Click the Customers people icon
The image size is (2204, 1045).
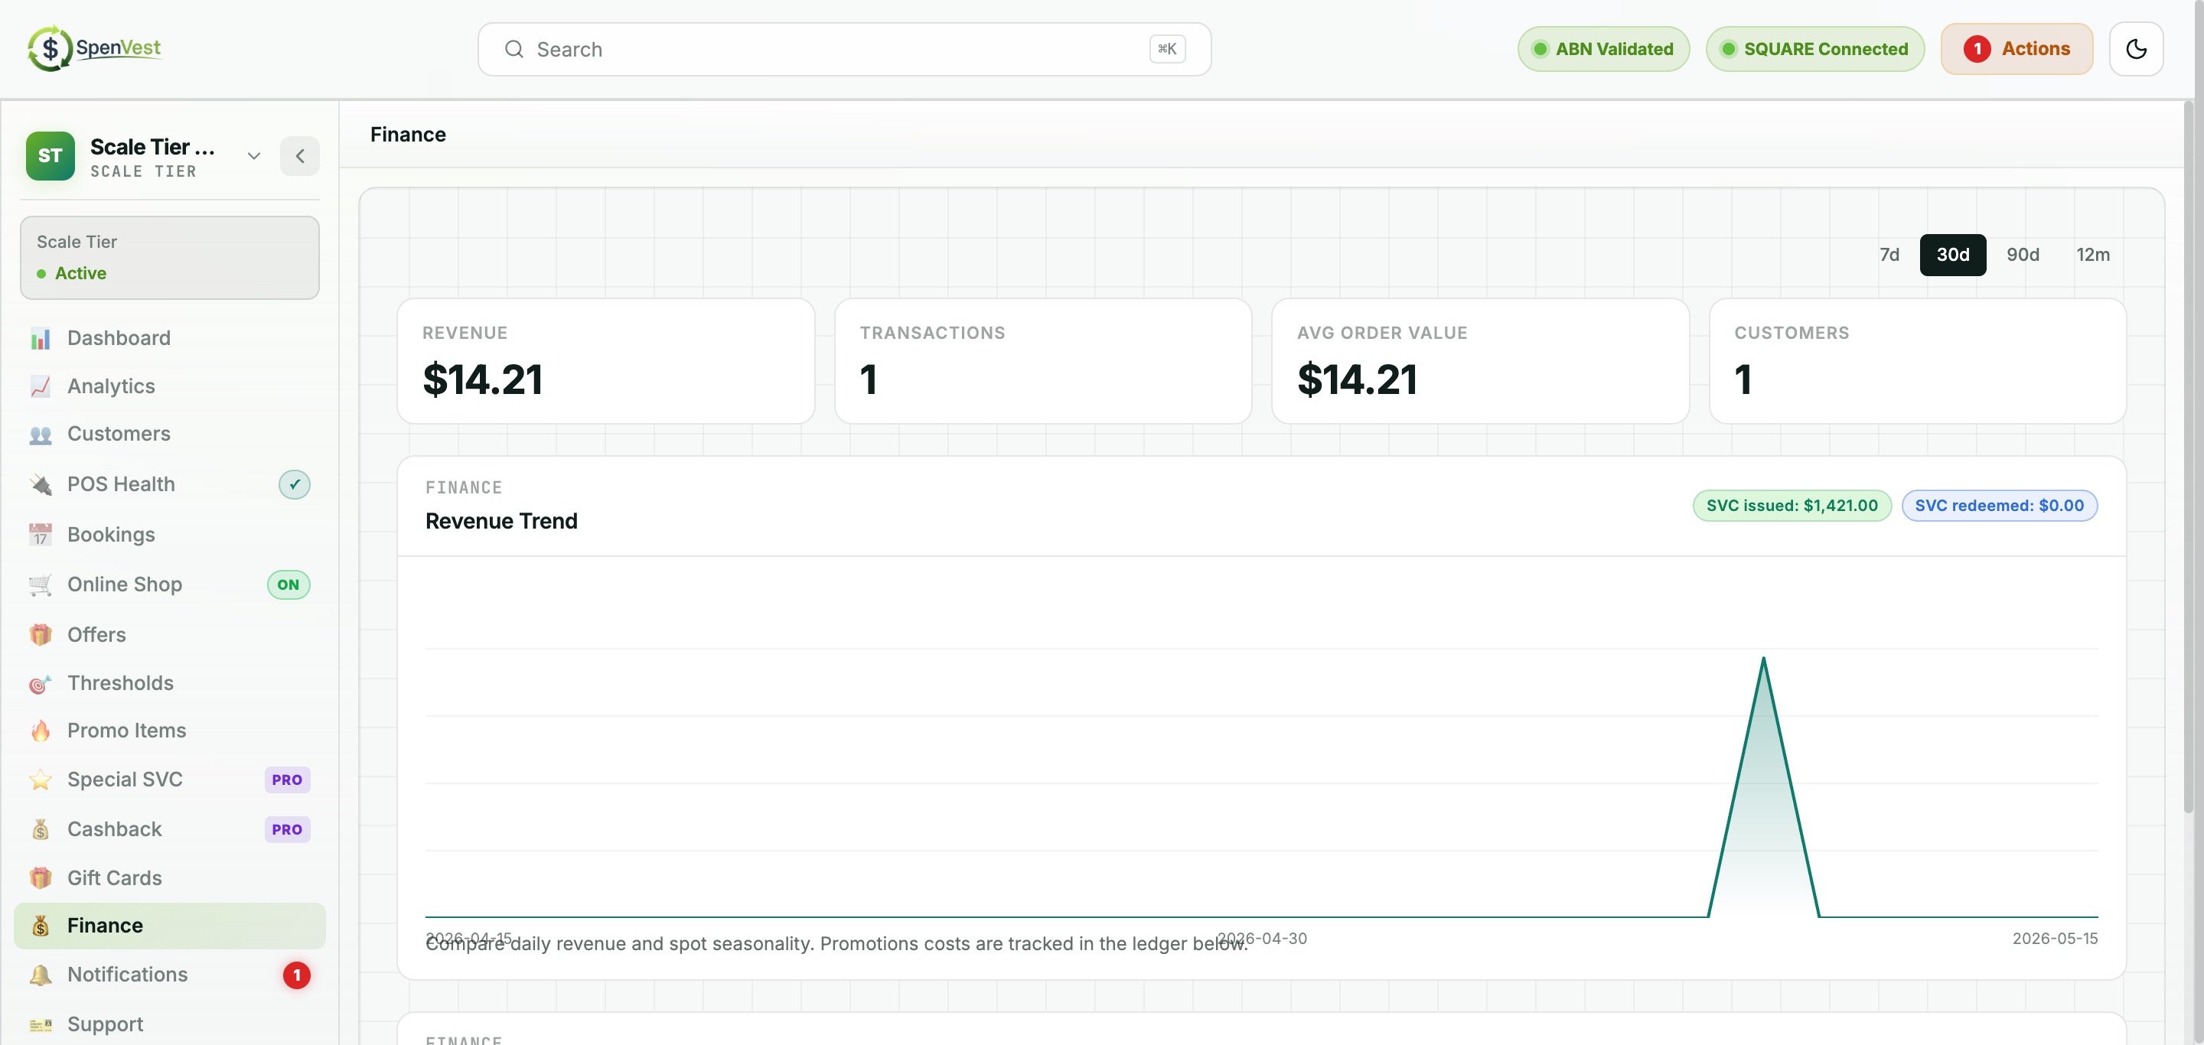coord(41,435)
